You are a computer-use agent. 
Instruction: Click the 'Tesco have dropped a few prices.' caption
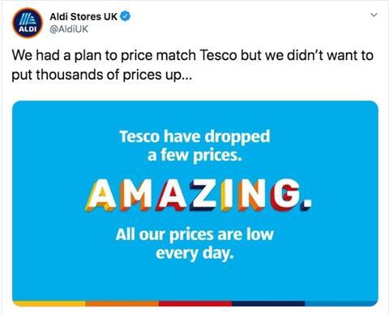[x=194, y=145]
